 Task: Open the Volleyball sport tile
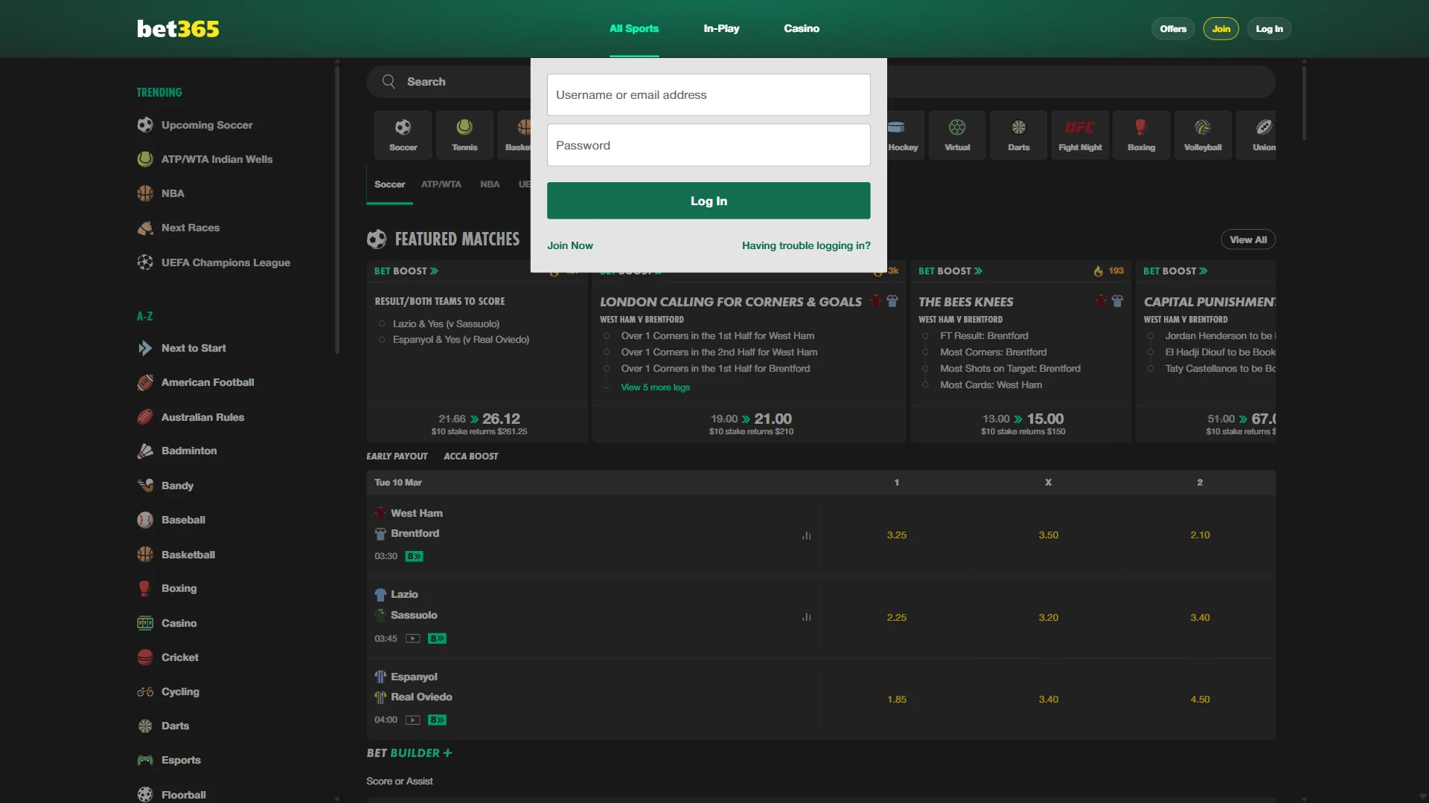coord(1203,135)
